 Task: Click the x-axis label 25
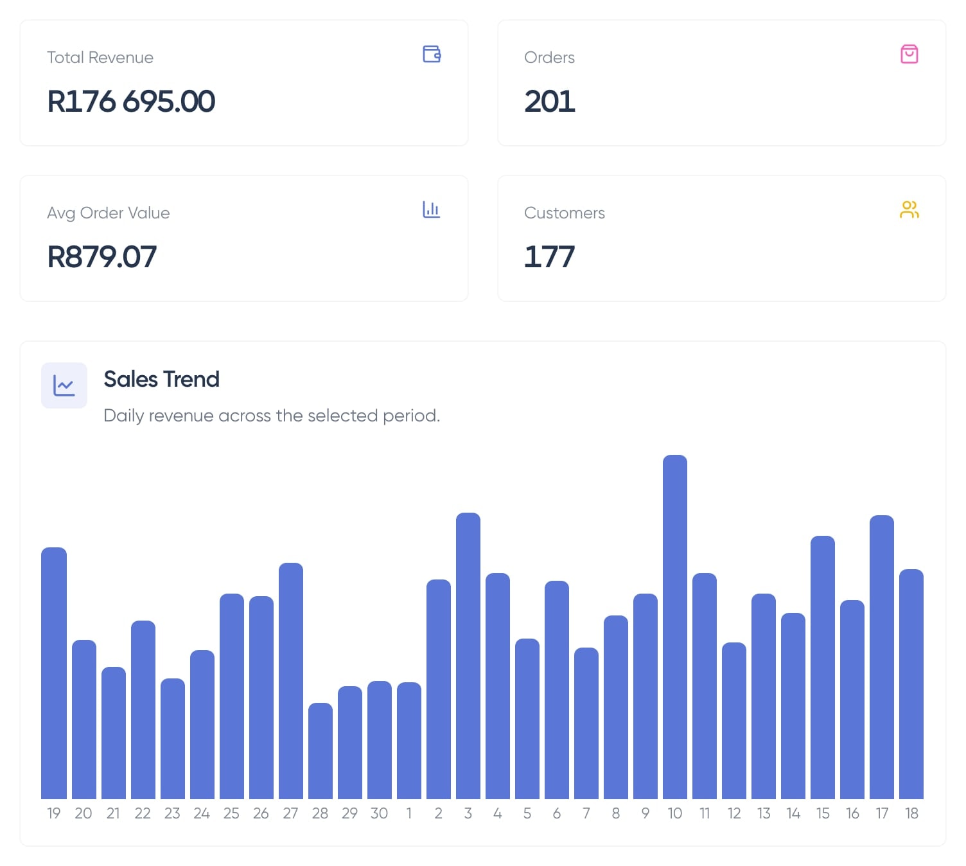tap(231, 813)
